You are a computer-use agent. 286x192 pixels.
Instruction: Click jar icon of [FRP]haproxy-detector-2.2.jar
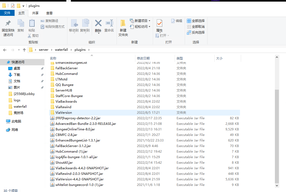tap(52, 118)
